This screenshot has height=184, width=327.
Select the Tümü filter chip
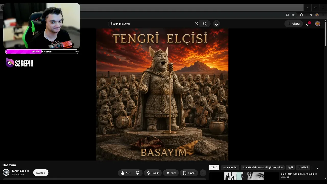click(x=214, y=167)
